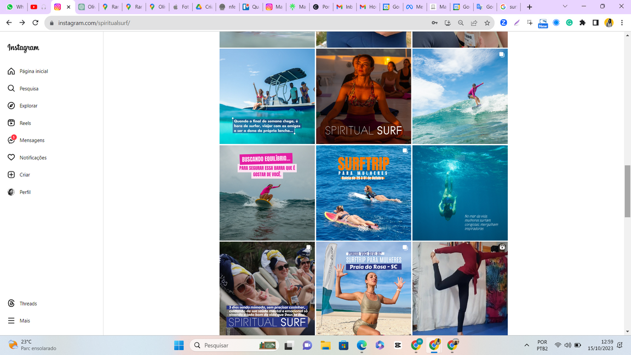Show hidden system tray icons

tap(526, 345)
